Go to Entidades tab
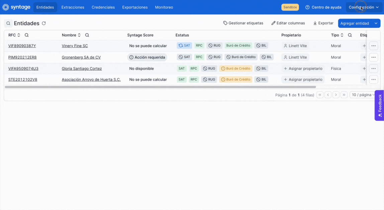Viewport: 384px width, 210px height. [x=45, y=7]
